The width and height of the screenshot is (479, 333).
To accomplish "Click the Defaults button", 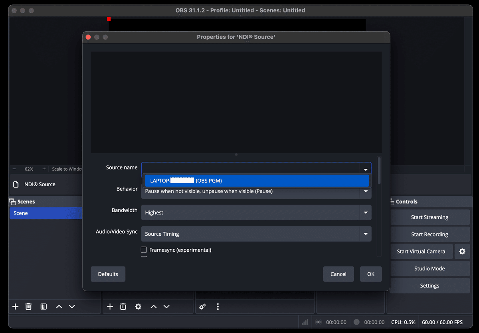I will click(x=108, y=274).
